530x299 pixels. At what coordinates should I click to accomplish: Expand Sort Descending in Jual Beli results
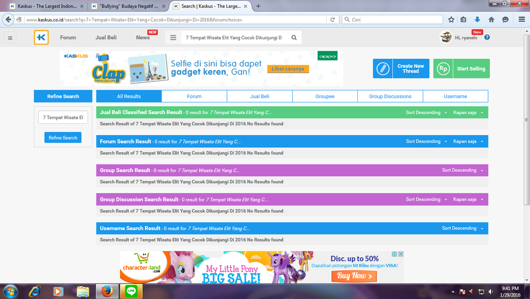[x=426, y=112]
